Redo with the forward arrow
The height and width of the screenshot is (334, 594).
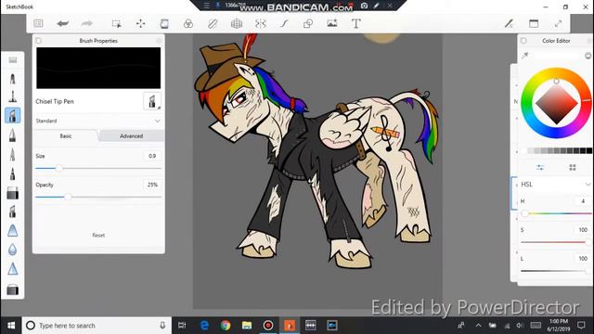87,23
